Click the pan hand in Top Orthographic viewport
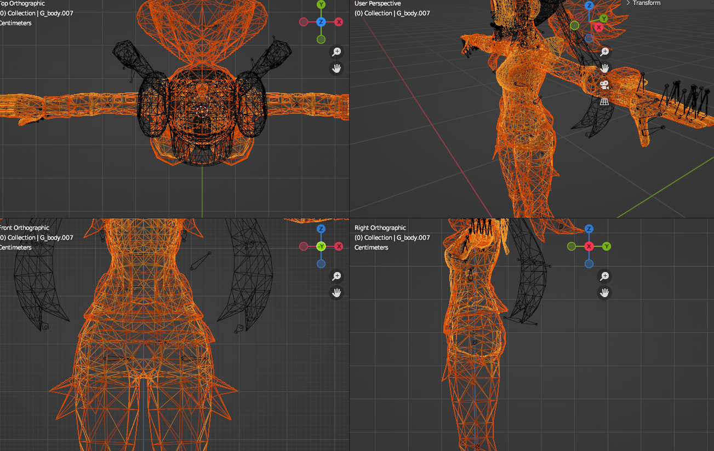The width and height of the screenshot is (714, 451). (336, 68)
